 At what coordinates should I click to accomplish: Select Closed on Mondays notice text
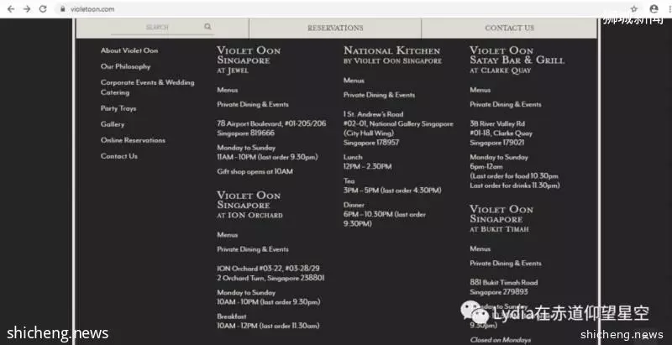(x=500, y=340)
